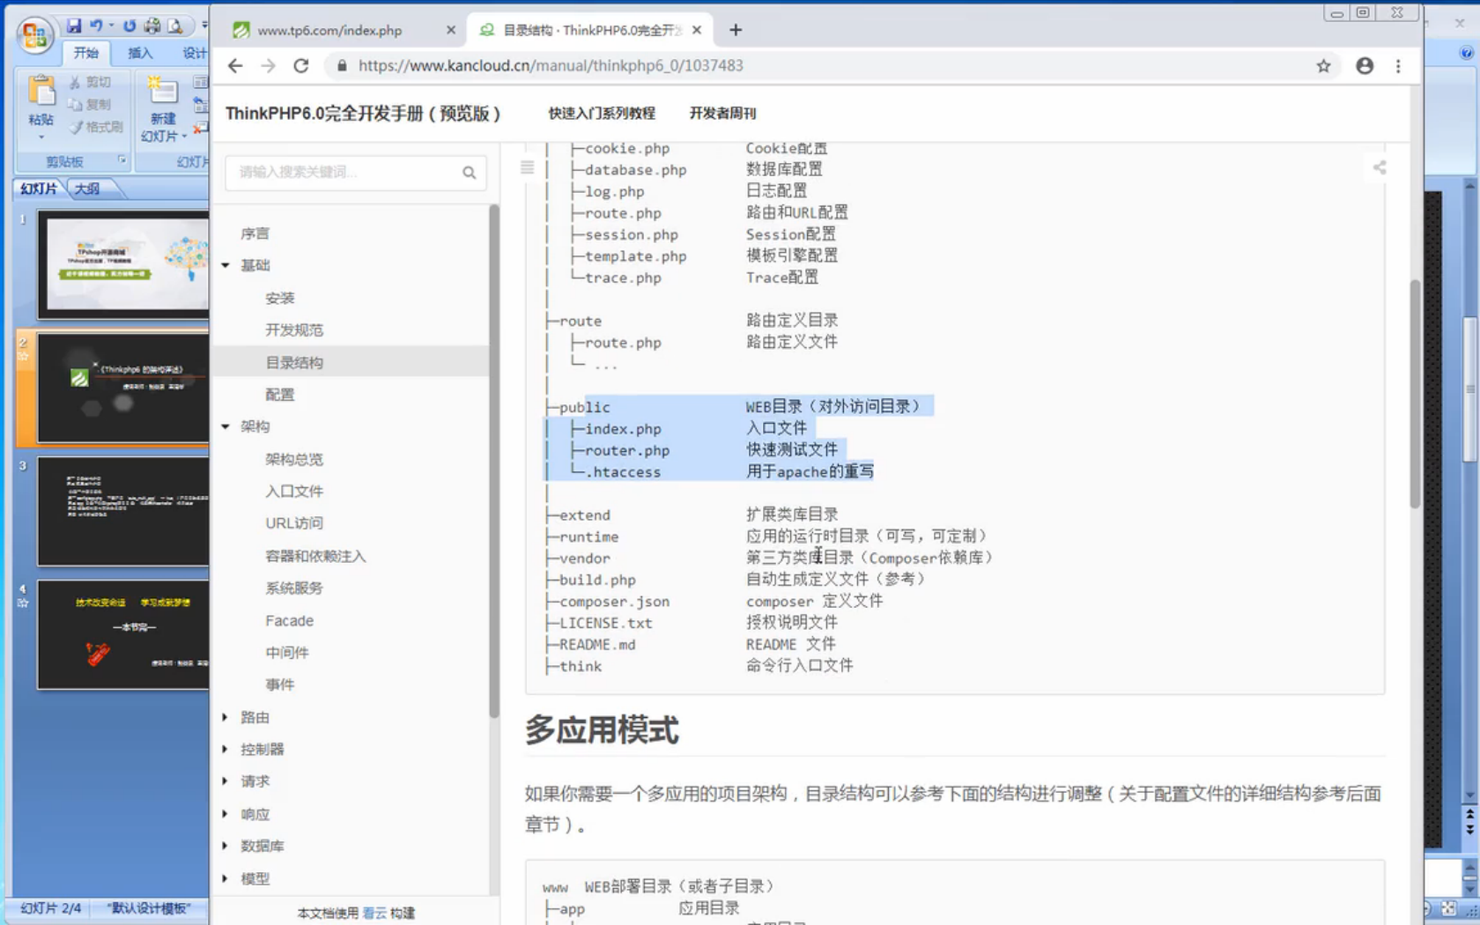
Task: Select the Format Painter in PowerPoint
Action: pyautogui.click(x=96, y=127)
